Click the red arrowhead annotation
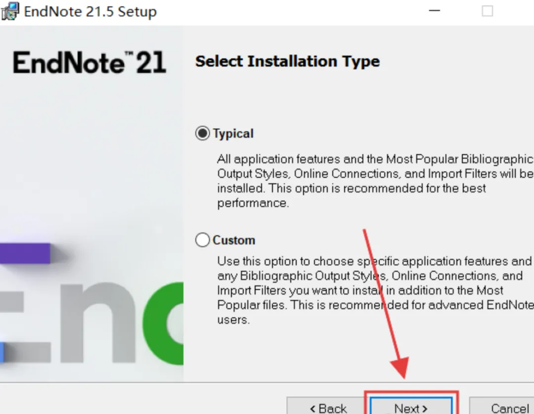The height and width of the screenshot is (414, 534). [401, 368]
